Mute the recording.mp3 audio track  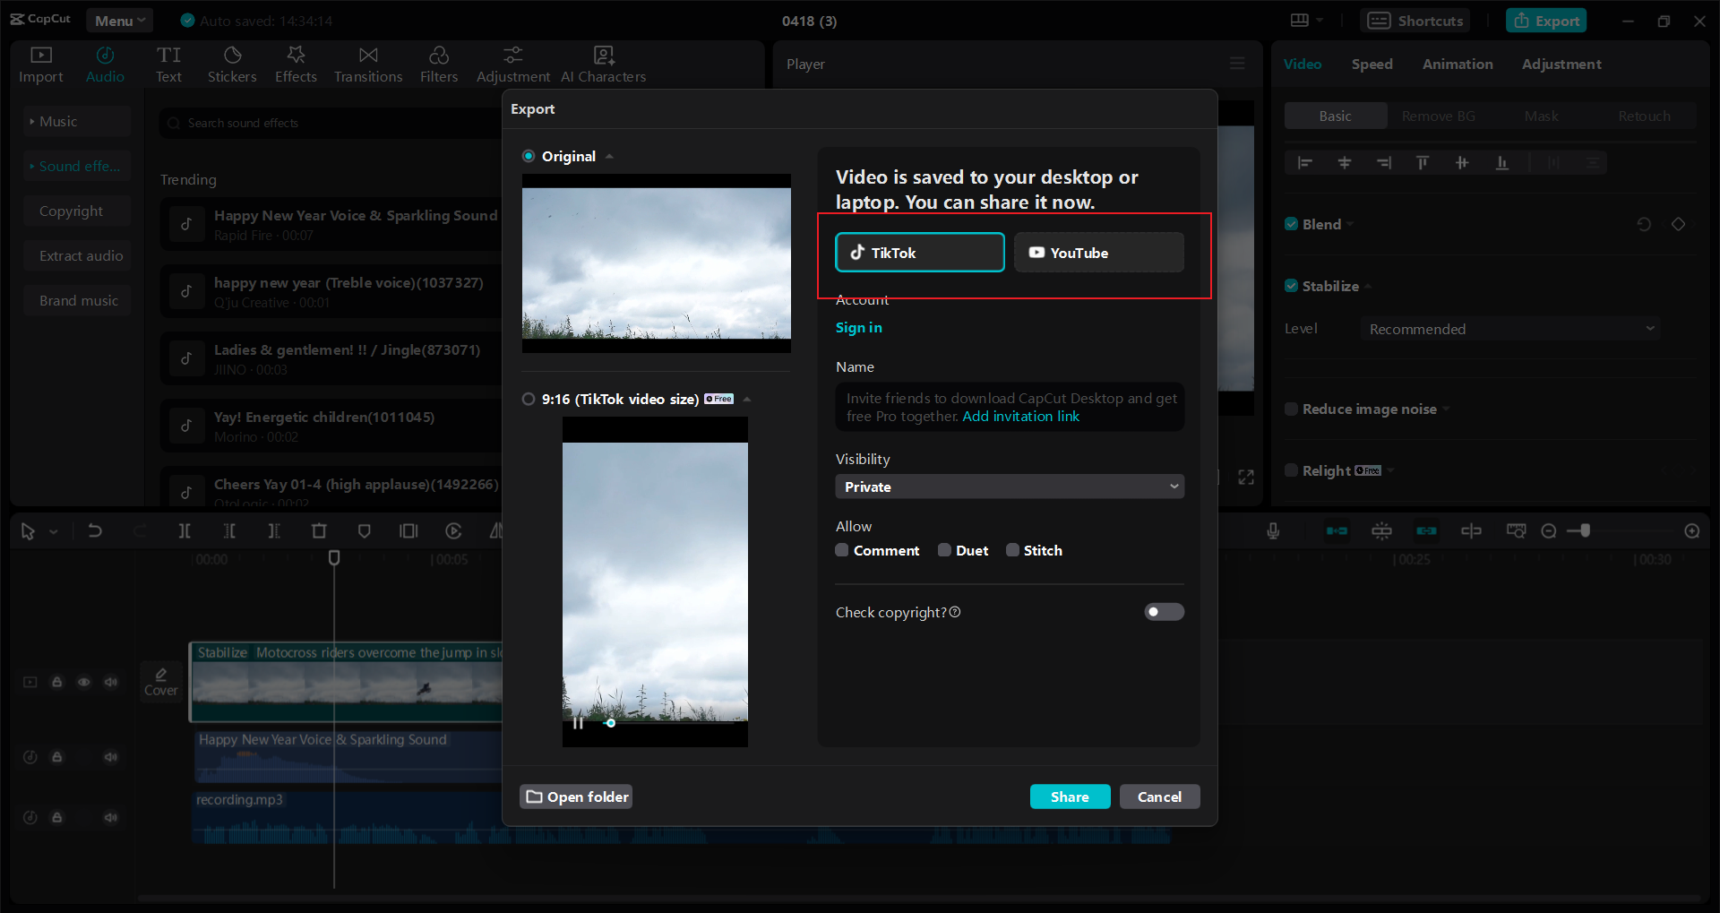tap(111, 817)
